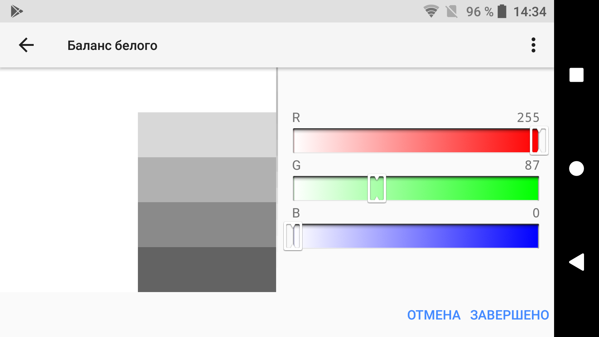
Task: Tap the Wi-Fi status icon
Action: coord(431,12)
